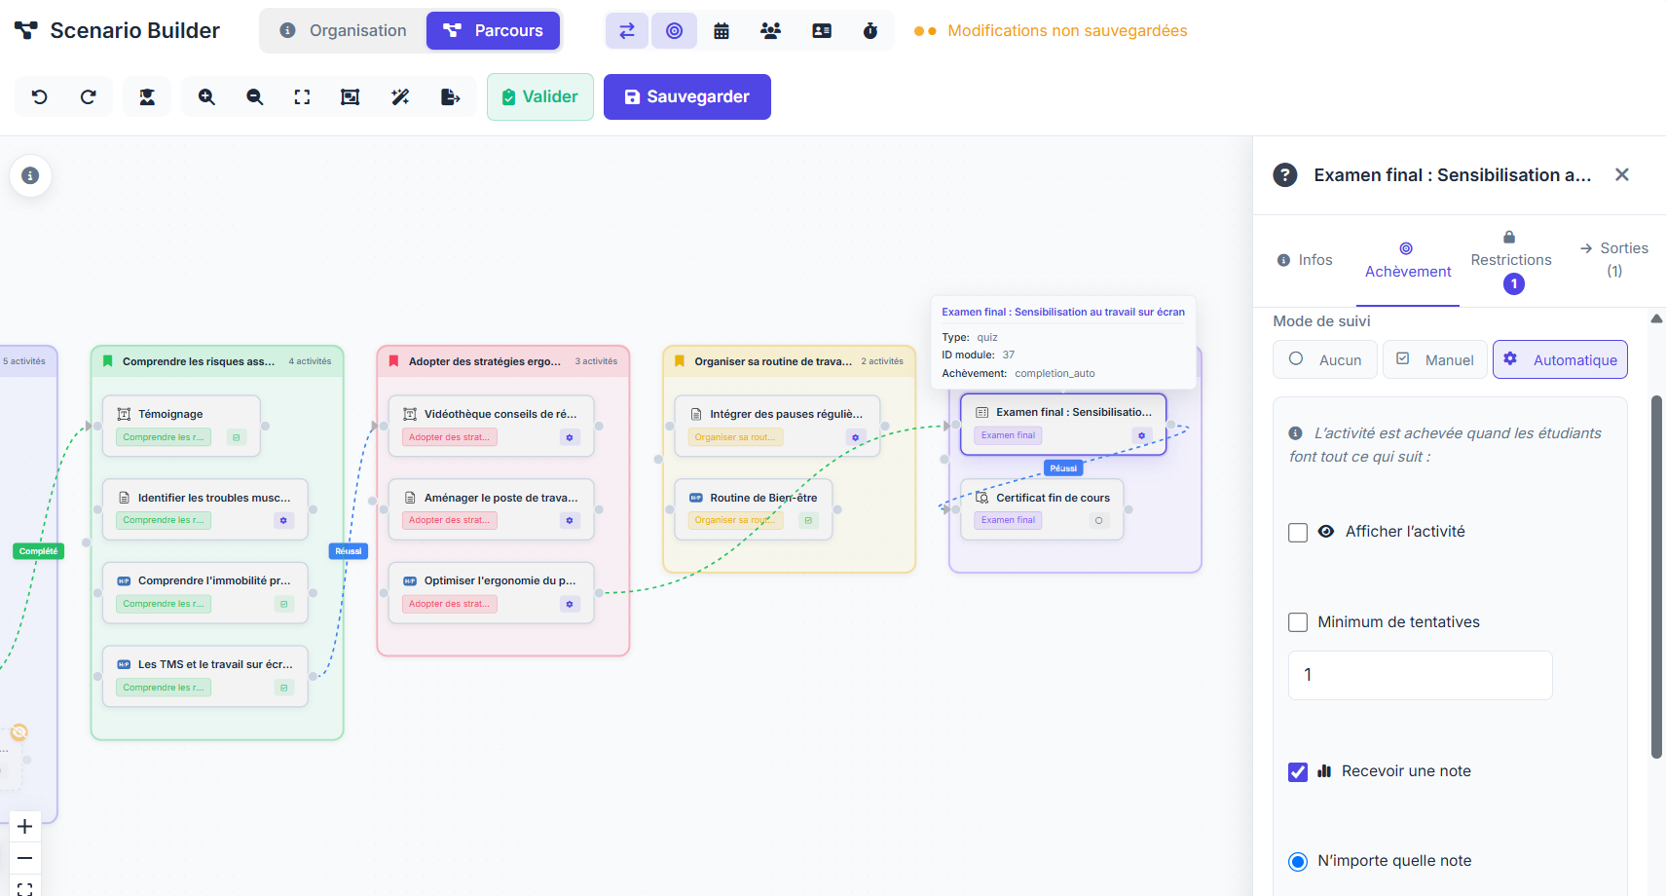The height and width of the screenshot is (896, 1666).
Task: Click the info circle on canvas
Action: (x=30, y=175)
